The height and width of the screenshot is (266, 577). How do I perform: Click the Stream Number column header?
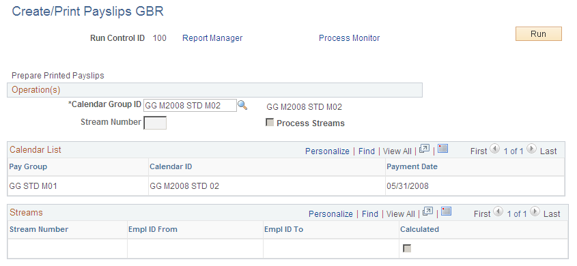(39, 229)
